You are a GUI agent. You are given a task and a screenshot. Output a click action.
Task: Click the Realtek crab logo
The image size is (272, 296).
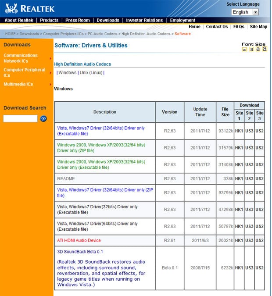pos(11,9)
